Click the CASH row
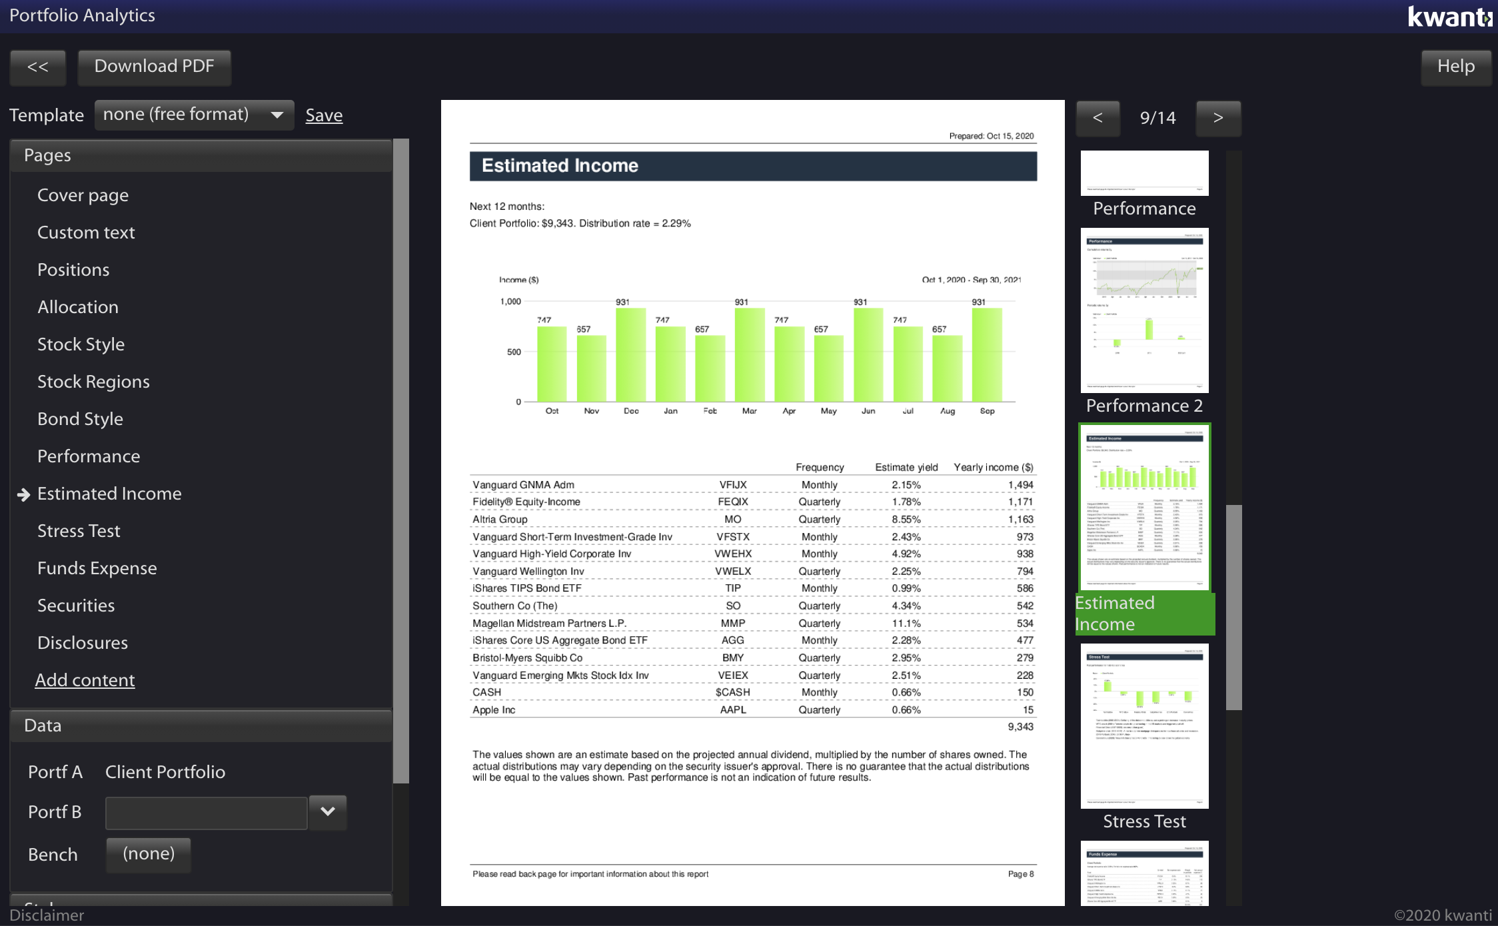 click(x=753, y=693)
